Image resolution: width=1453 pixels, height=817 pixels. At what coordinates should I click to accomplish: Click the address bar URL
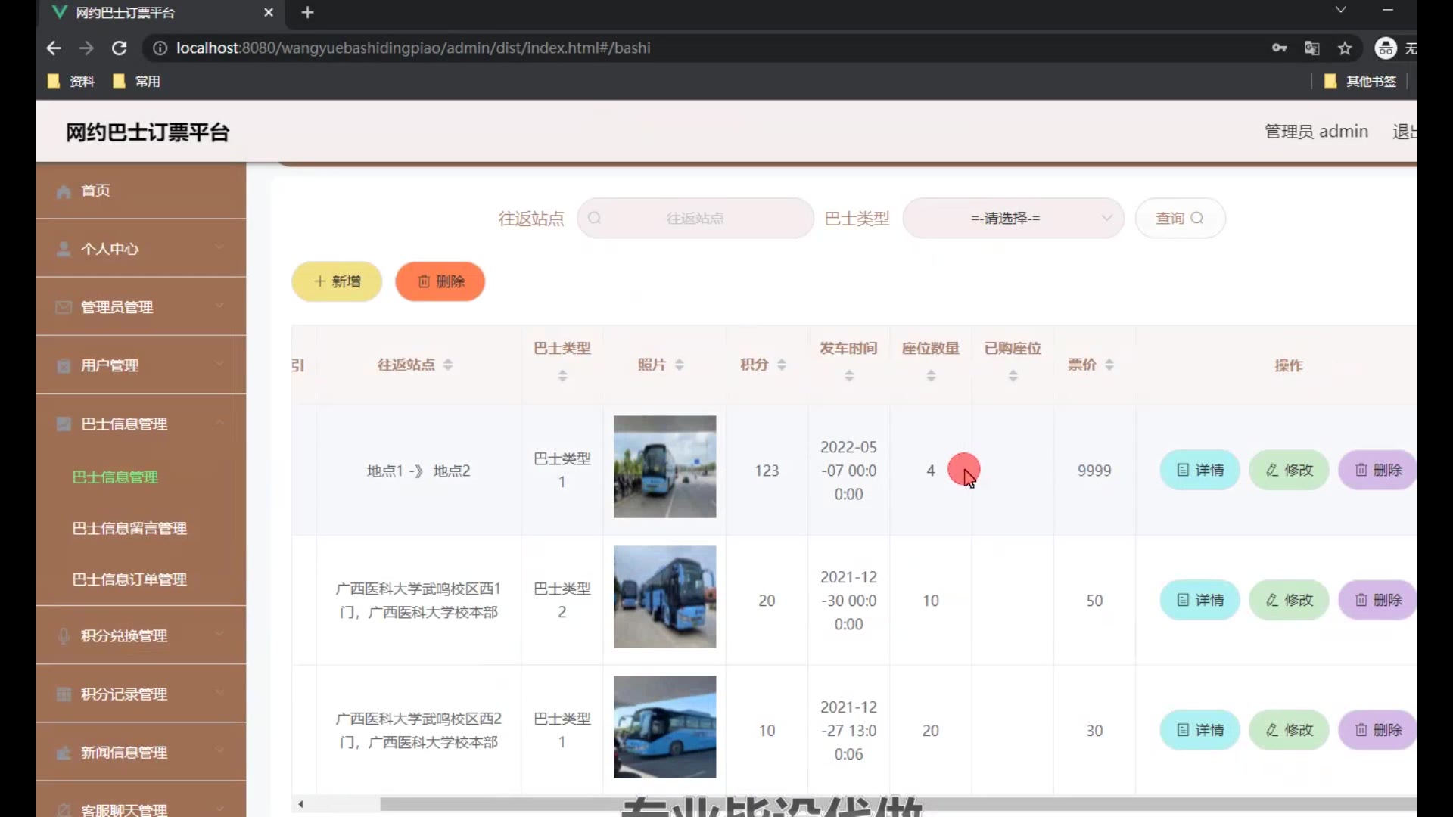413,48
